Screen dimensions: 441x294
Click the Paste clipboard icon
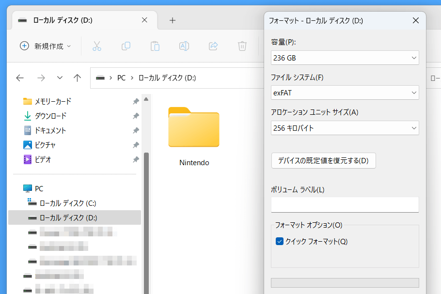pyautogui.click(x=155, y=46)
